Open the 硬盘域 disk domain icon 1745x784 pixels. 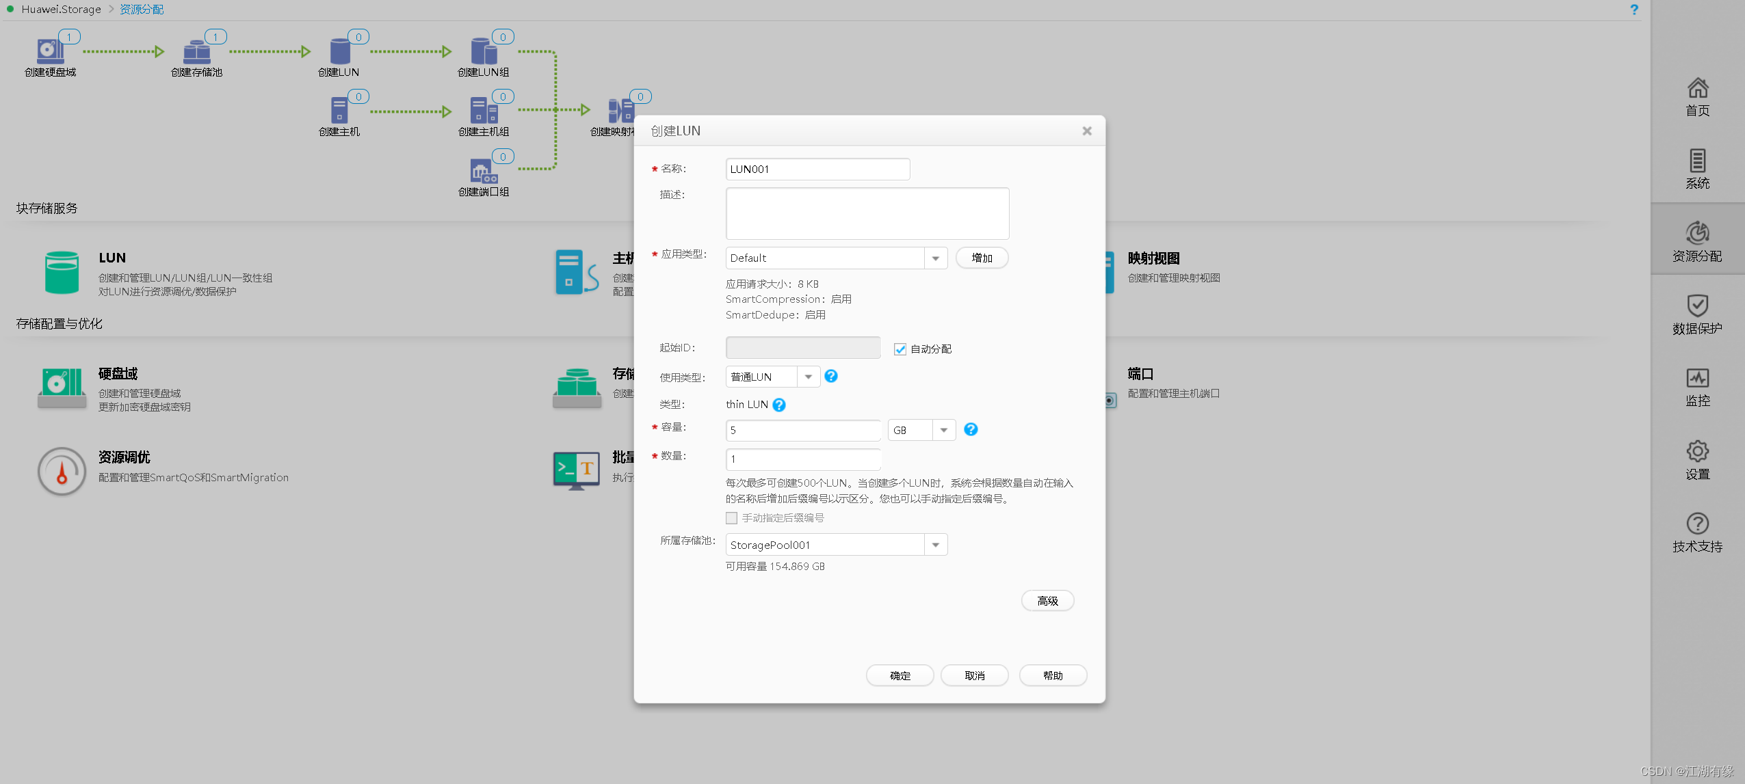tap(62, 388)
